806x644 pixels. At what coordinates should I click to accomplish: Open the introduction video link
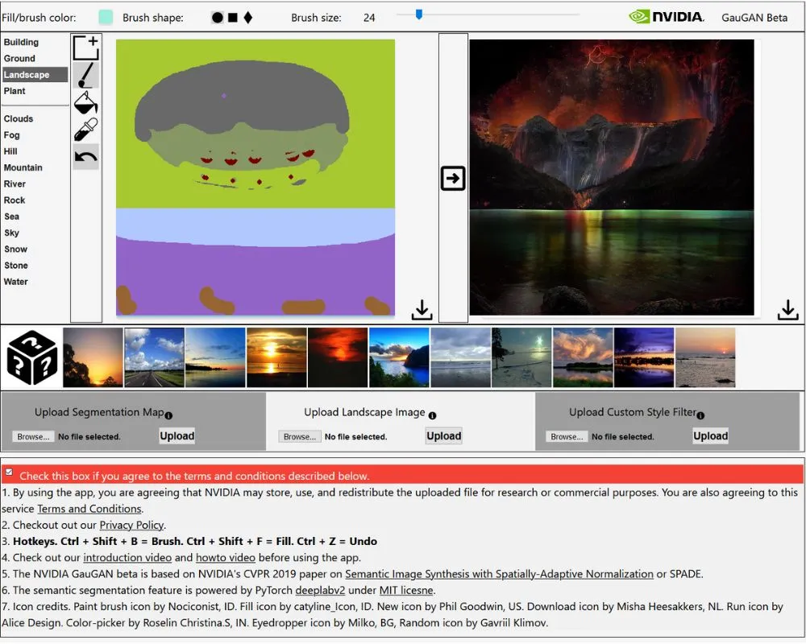tap(127, 558)
